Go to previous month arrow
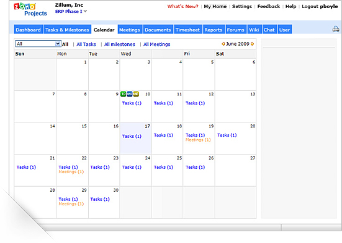The width and height of the screenshot is (342, 243). coord(223,44)
